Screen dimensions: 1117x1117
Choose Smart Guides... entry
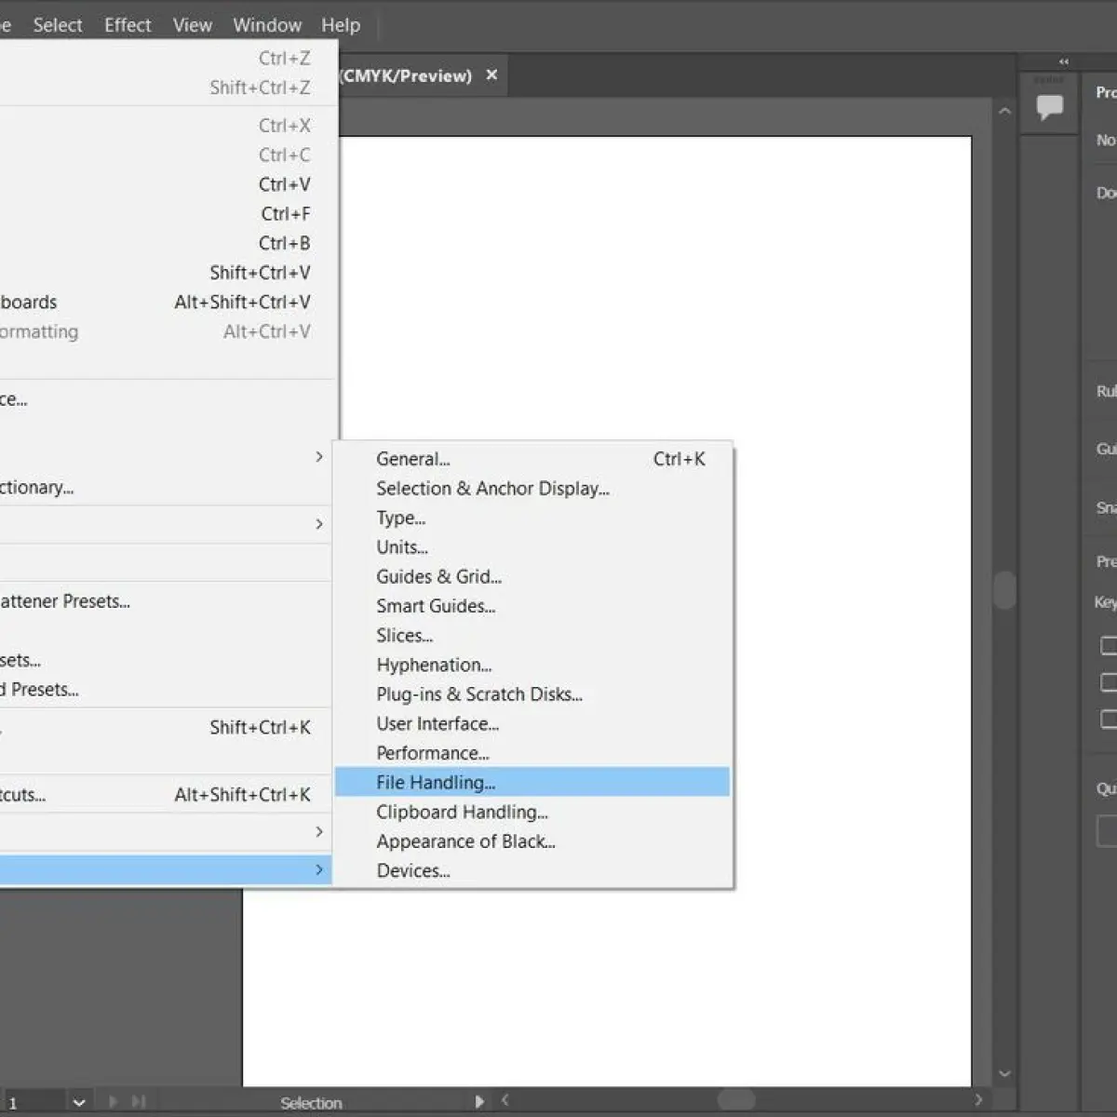coord(532,606)
